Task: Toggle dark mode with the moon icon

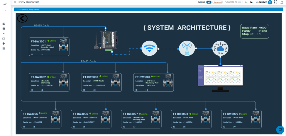Action: pyautogui.click(x=251, y=2)
